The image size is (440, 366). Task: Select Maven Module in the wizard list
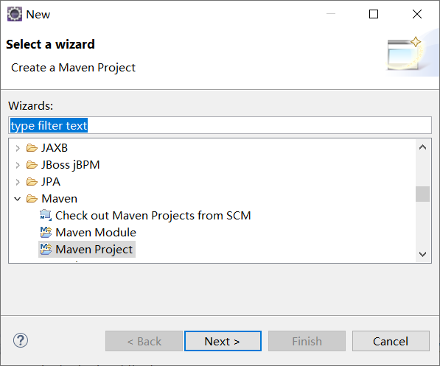point(96,233)
